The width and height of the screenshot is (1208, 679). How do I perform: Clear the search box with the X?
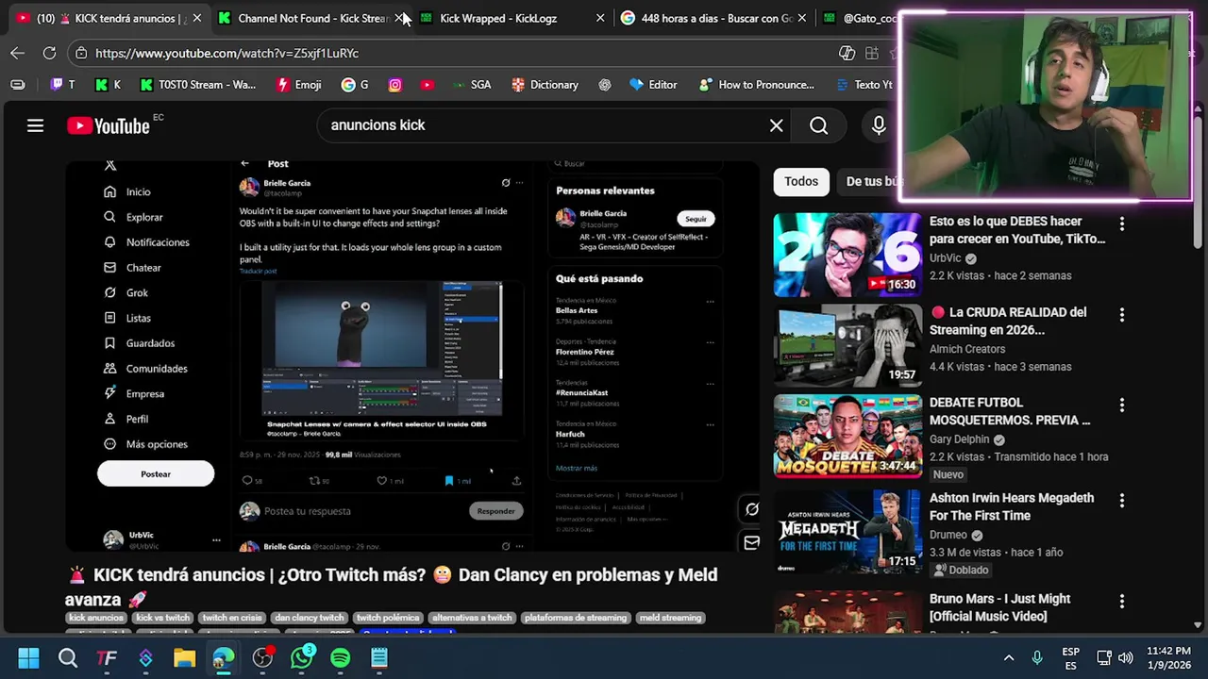(776, 125)
